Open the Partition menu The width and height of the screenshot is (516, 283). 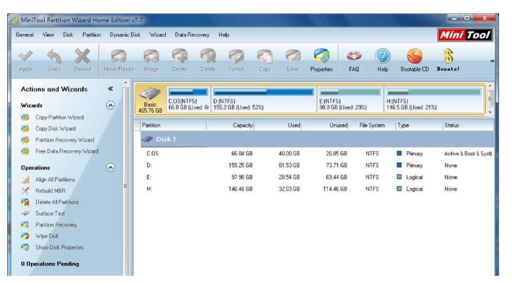point(91,35)
